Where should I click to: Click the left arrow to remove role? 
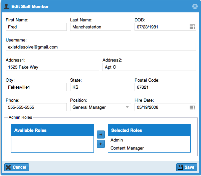point(100,144)
